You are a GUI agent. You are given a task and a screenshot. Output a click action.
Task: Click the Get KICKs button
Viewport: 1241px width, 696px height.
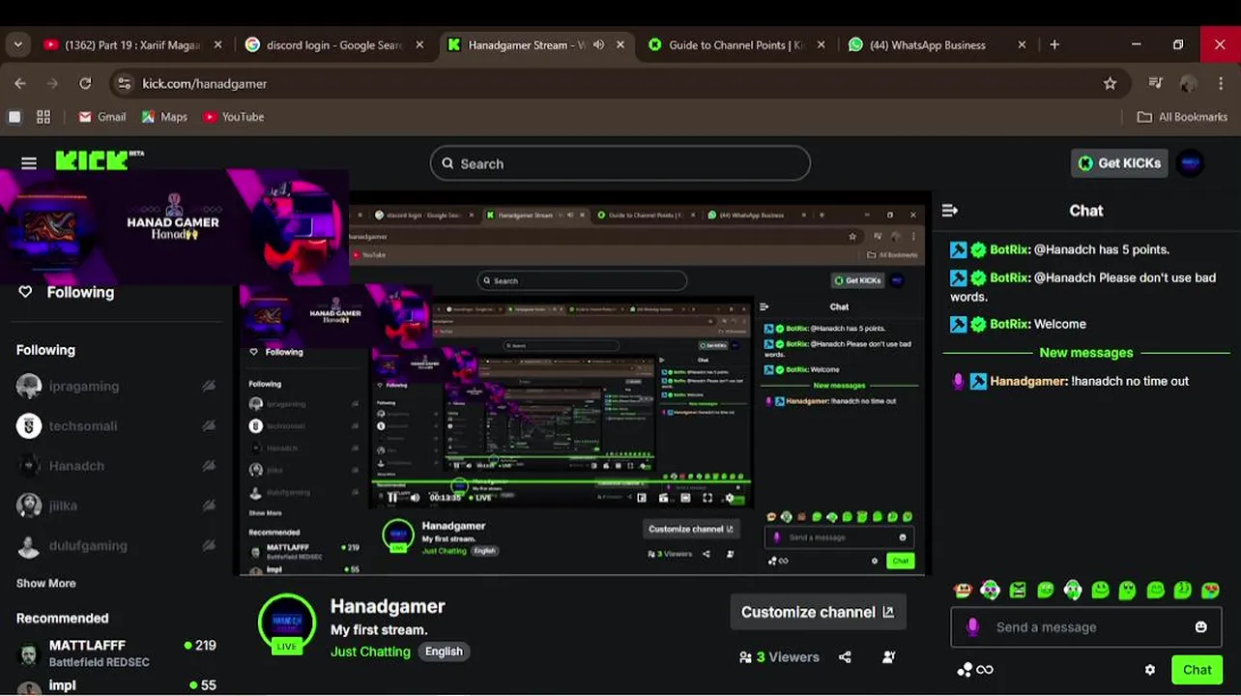click(1119, 163)
